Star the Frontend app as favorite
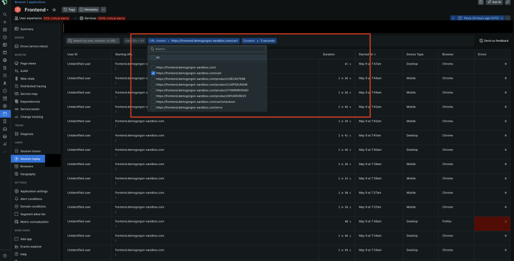514x261 pixels. [54, 10]
